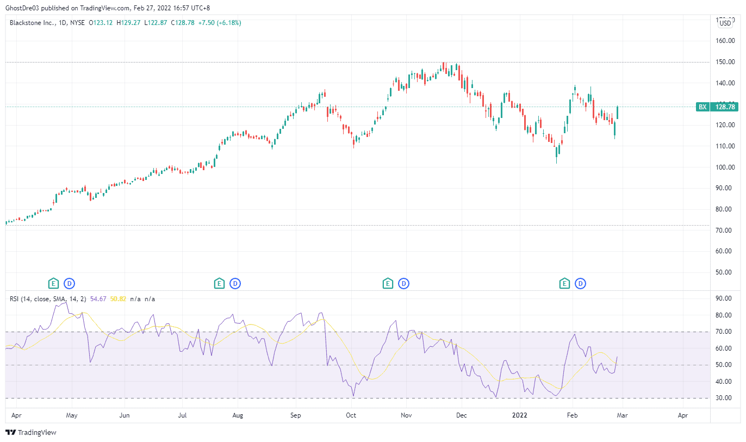
Task: Click the earnings E marker below November
Action: (x=388, y=283)
